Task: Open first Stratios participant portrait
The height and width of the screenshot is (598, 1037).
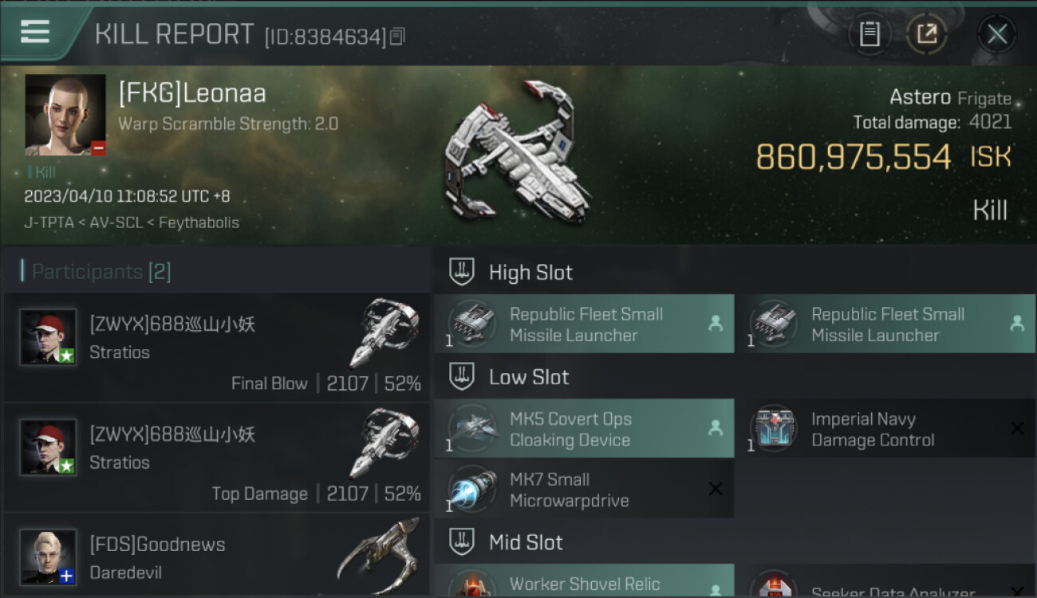Action: [49, 336]
